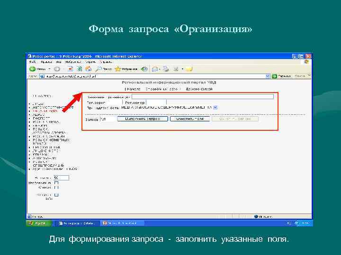Open the Back button history dropdown arrow
This screenshot has height=255, width=341.
click(x=49, y=69)
